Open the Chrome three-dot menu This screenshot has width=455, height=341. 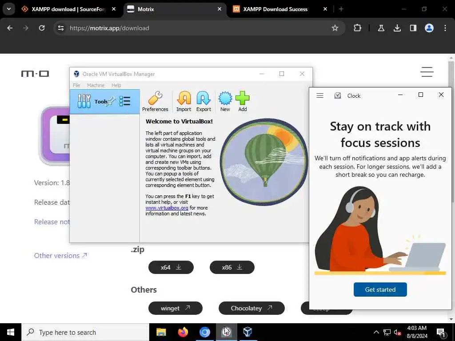pyautogui.click(x=445, y=28)
